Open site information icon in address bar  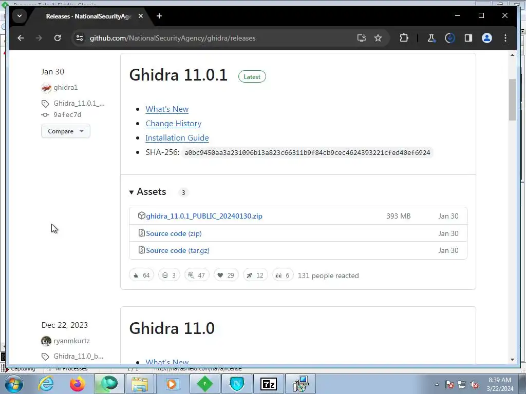tap(80, 38)
